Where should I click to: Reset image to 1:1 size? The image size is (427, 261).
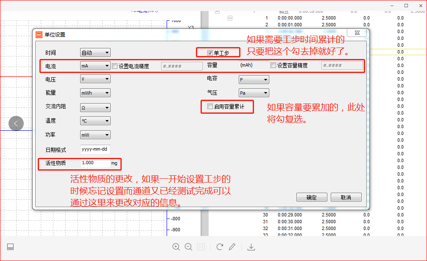tap(201, 247)
